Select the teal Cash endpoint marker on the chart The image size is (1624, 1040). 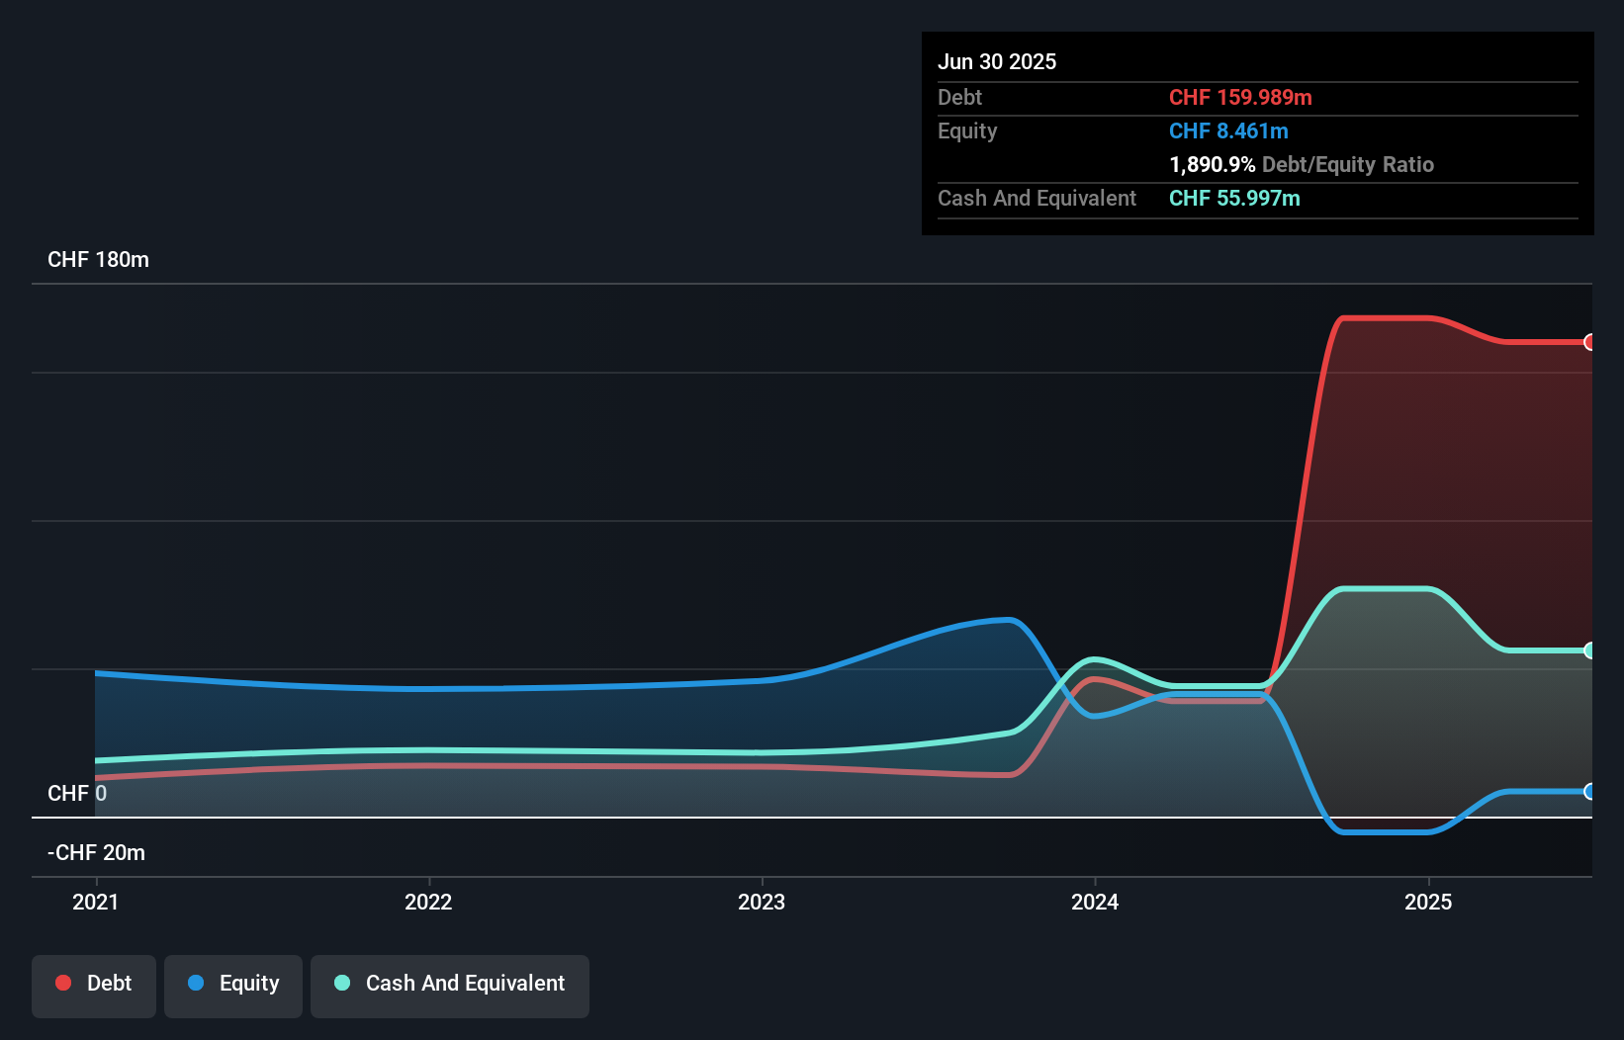(1590, 650)
